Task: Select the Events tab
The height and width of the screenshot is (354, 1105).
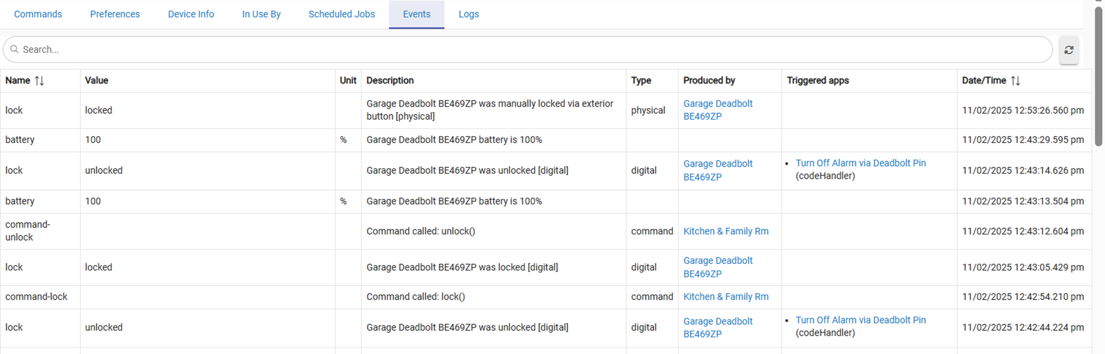Action: [x=416, y=14]
